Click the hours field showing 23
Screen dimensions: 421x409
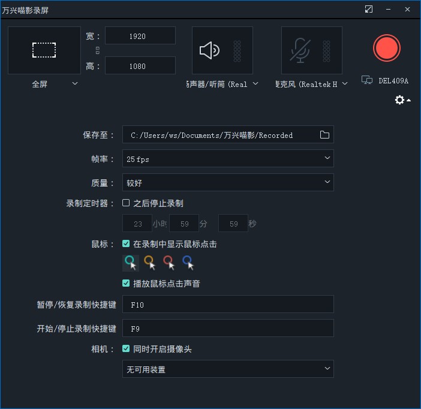pos(137,223)
